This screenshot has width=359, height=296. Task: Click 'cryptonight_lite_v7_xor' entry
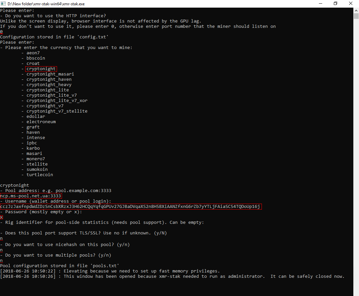pos(57,100)
